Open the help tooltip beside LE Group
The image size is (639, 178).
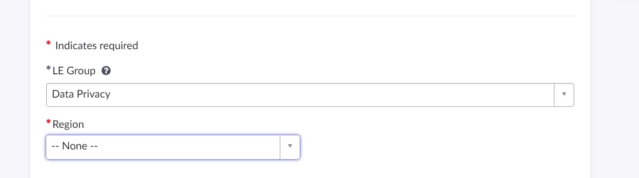(106, 70)
